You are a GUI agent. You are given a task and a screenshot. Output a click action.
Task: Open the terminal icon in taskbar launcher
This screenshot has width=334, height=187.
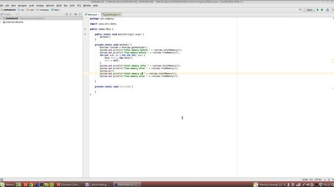(41, 185)
